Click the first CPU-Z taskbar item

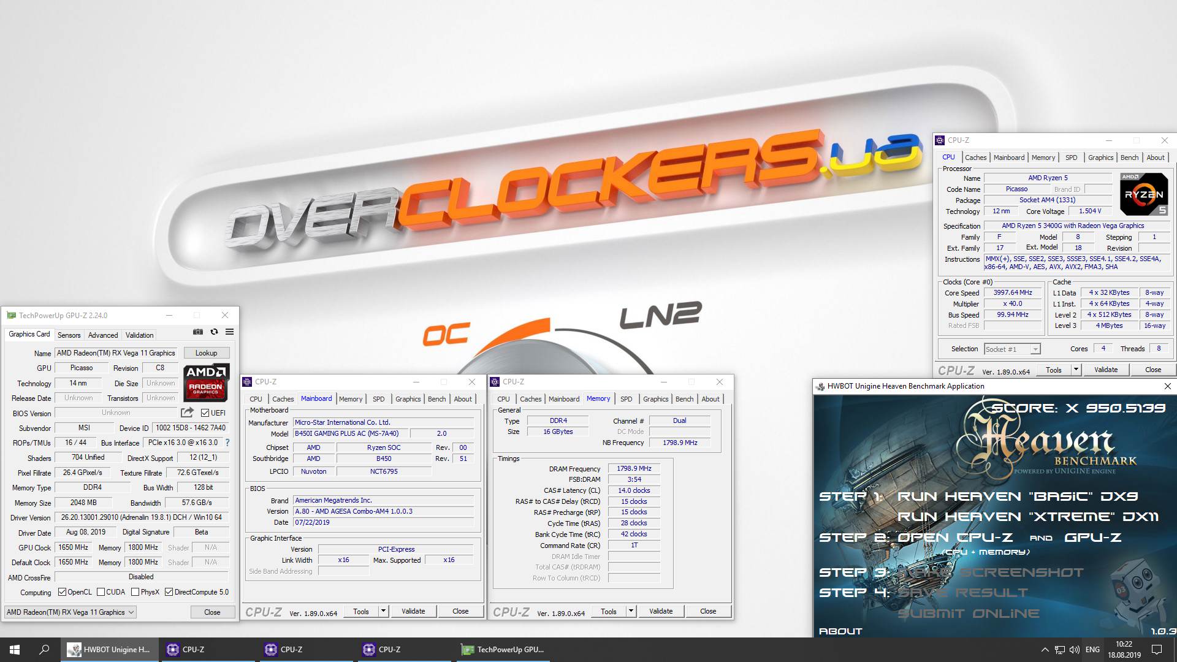pos(207,650)
